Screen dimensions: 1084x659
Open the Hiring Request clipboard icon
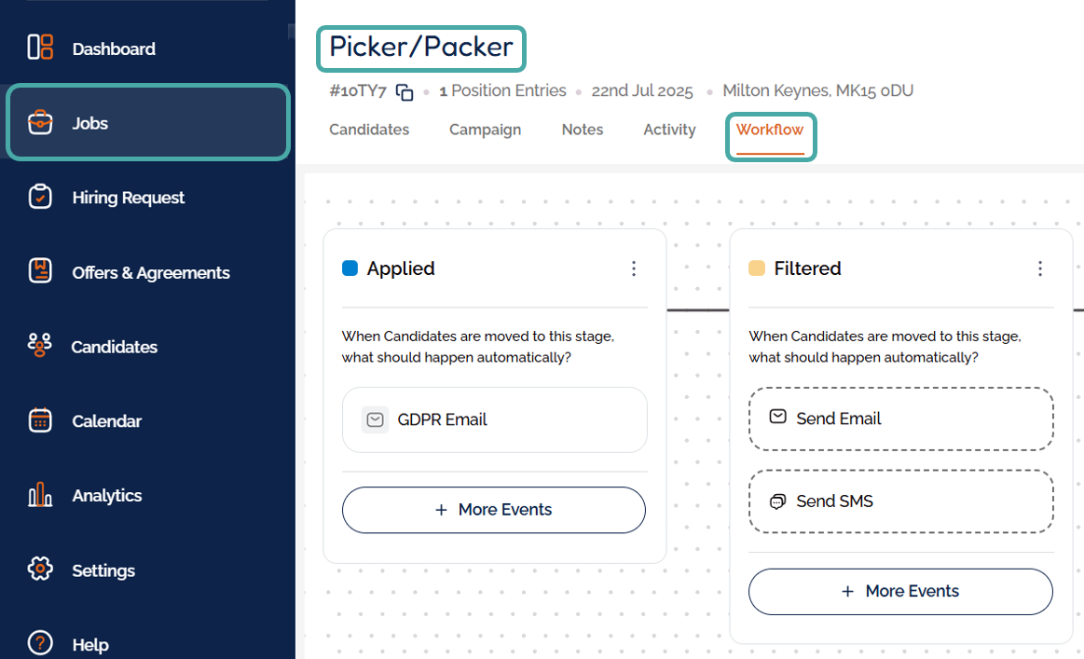coord(40,197)
